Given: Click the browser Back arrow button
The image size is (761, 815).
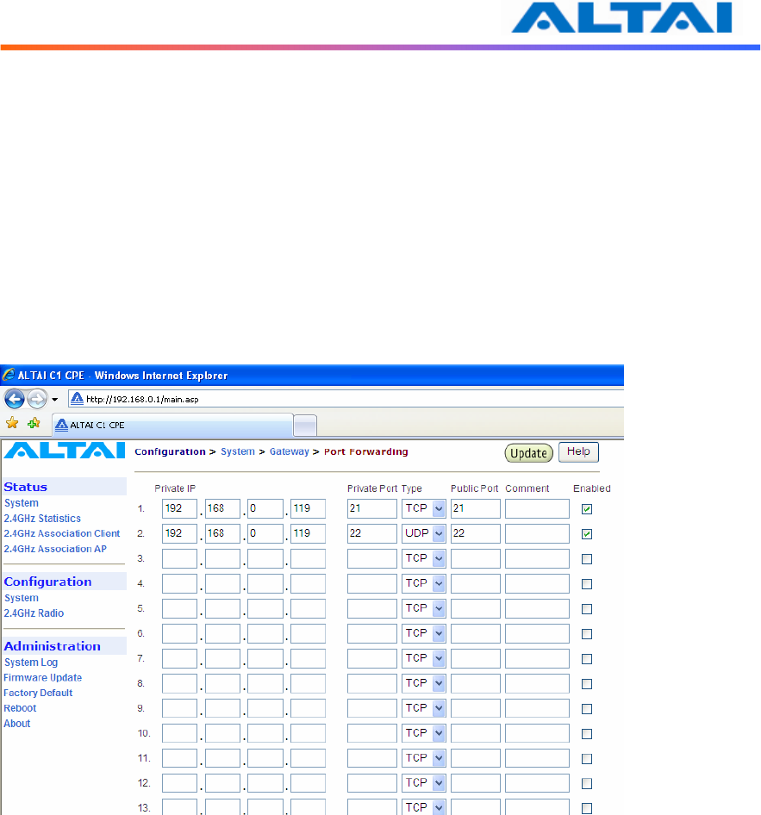Looking at the screenshot, I should tap(15, 399).
